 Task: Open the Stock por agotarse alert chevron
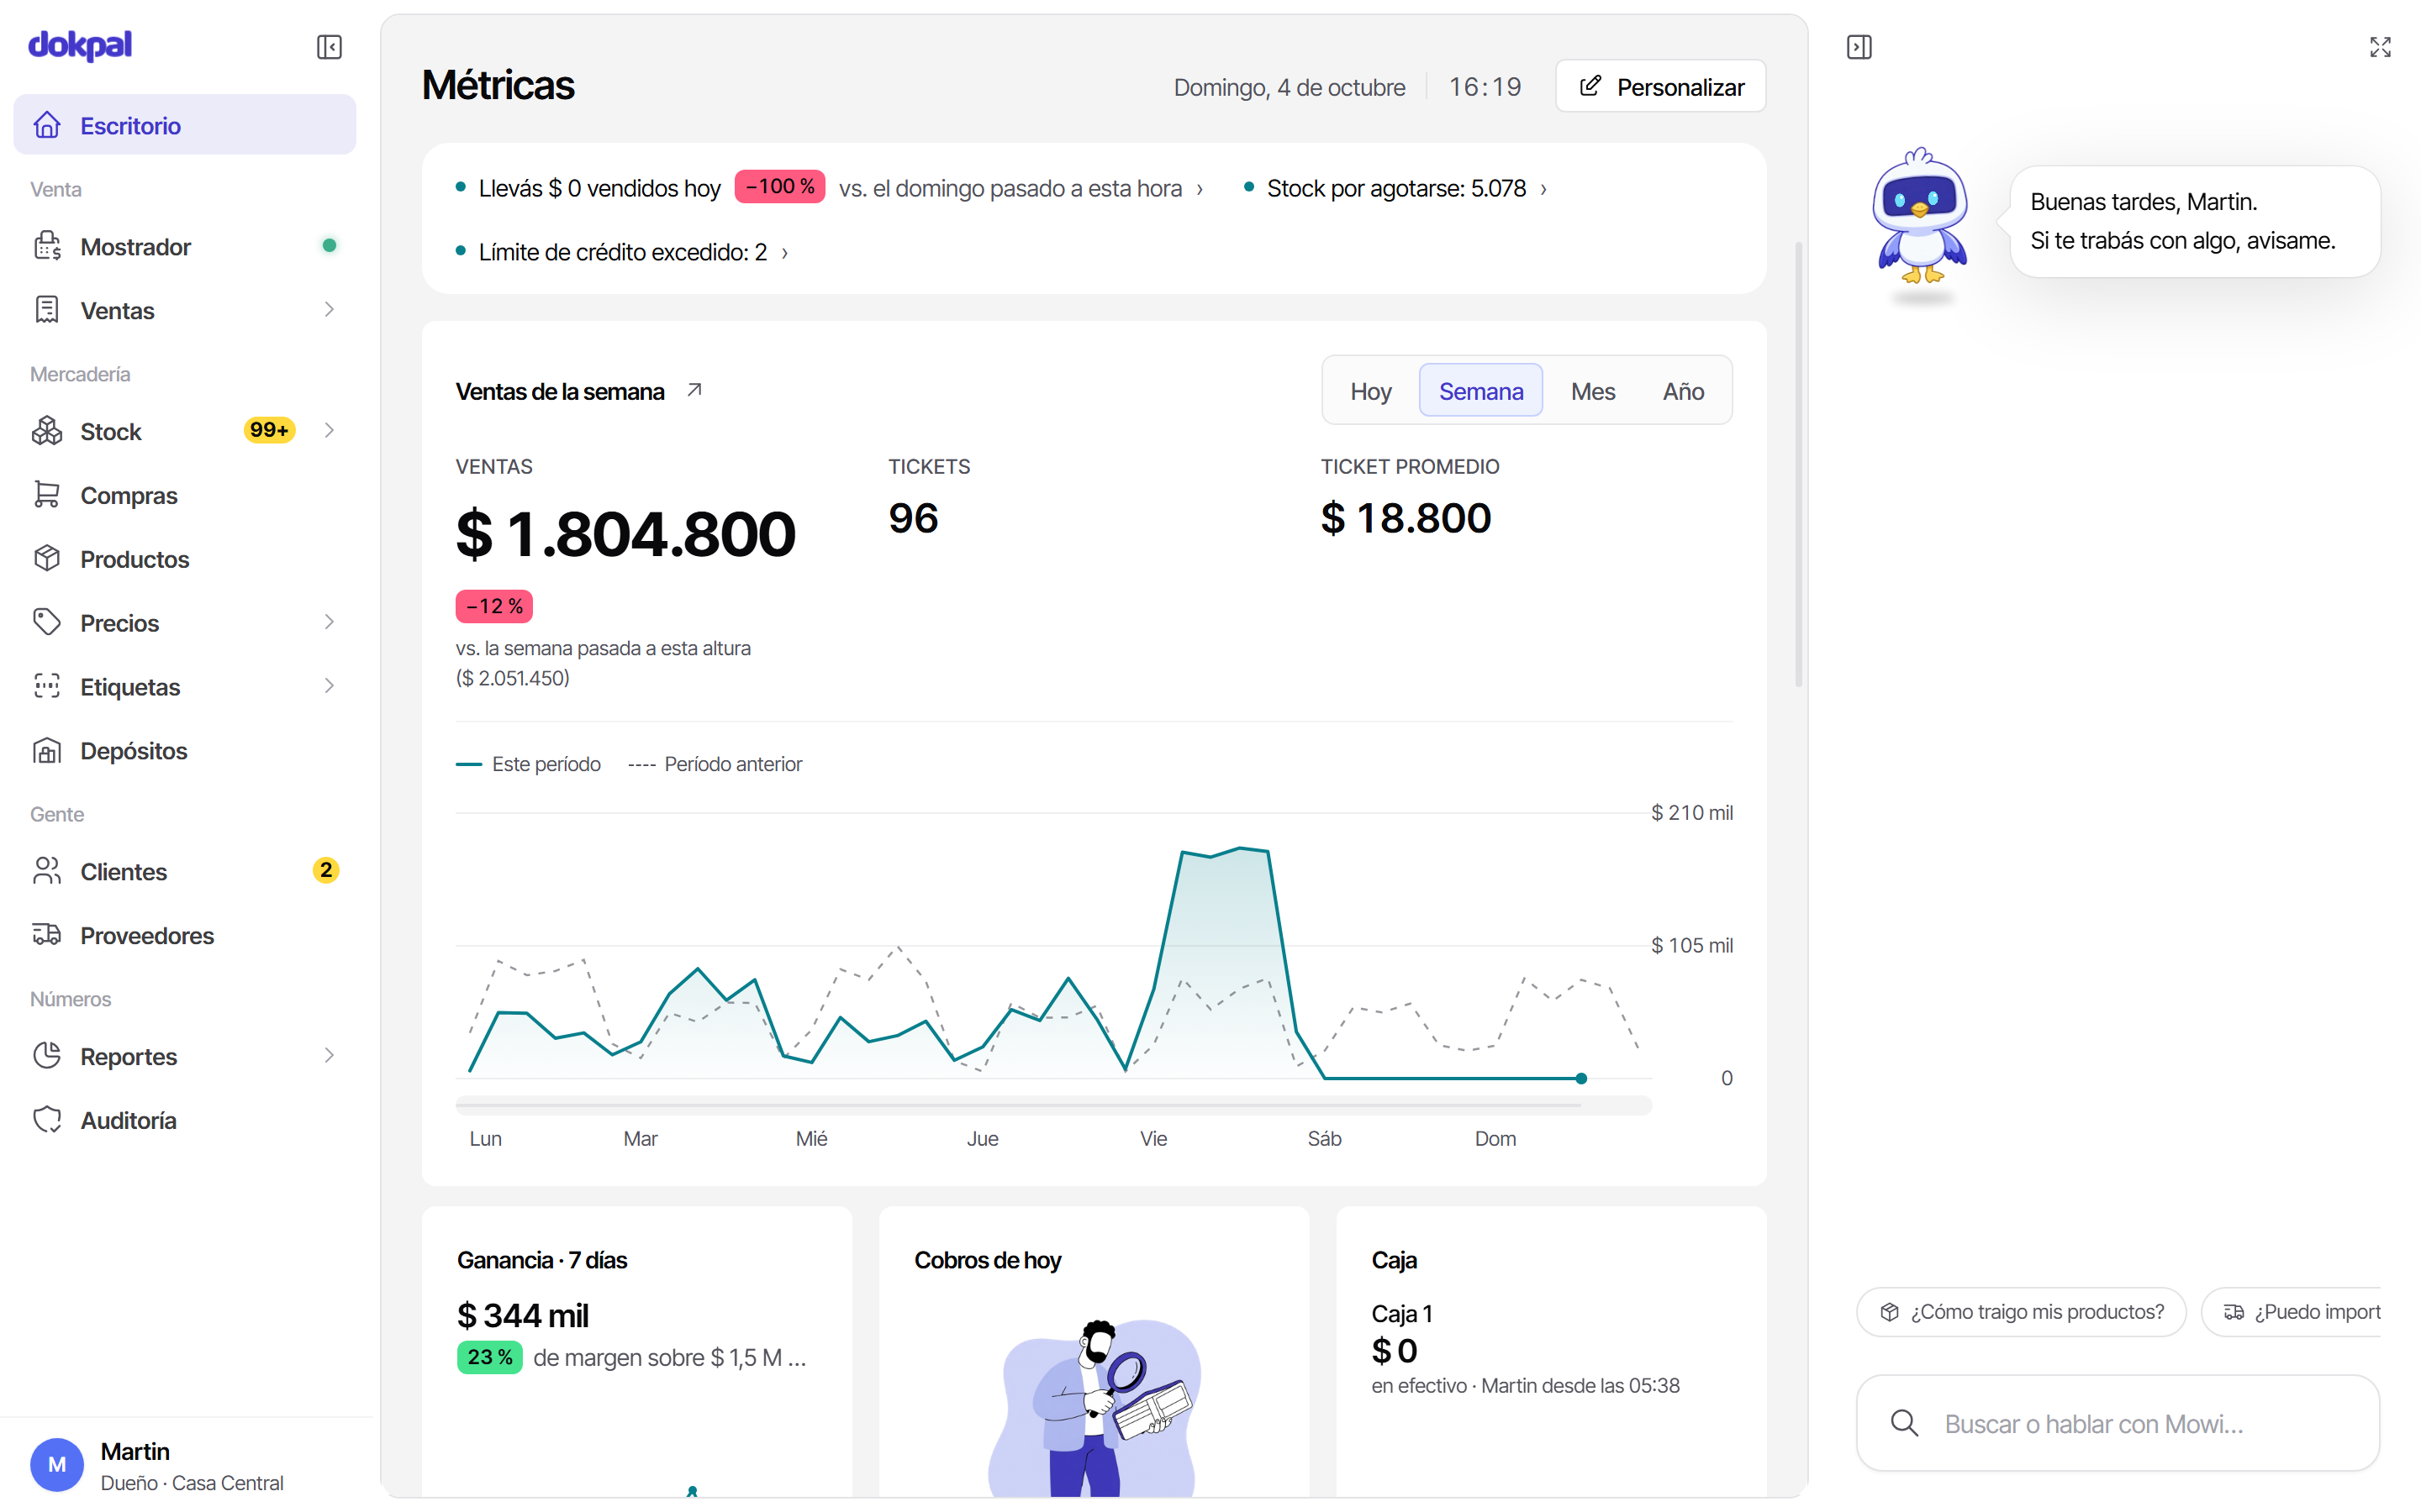(x=1543, y=189)
